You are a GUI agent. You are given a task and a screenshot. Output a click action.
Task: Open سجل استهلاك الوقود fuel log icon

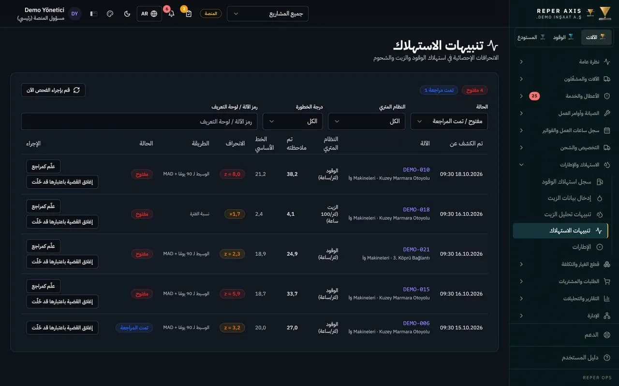[600, 182]
